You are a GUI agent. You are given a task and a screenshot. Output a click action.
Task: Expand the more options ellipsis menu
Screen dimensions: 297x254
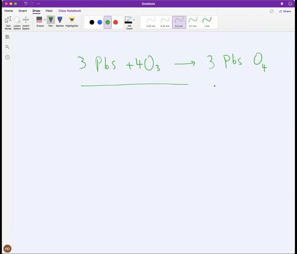coord(38,4)
